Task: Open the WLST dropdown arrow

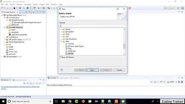Action: click(x=176, y=82)
